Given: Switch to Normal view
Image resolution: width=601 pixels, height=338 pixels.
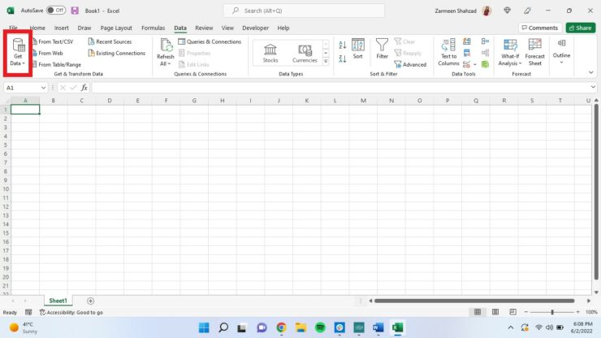Looking at the screenshot, I should (478, 312).
